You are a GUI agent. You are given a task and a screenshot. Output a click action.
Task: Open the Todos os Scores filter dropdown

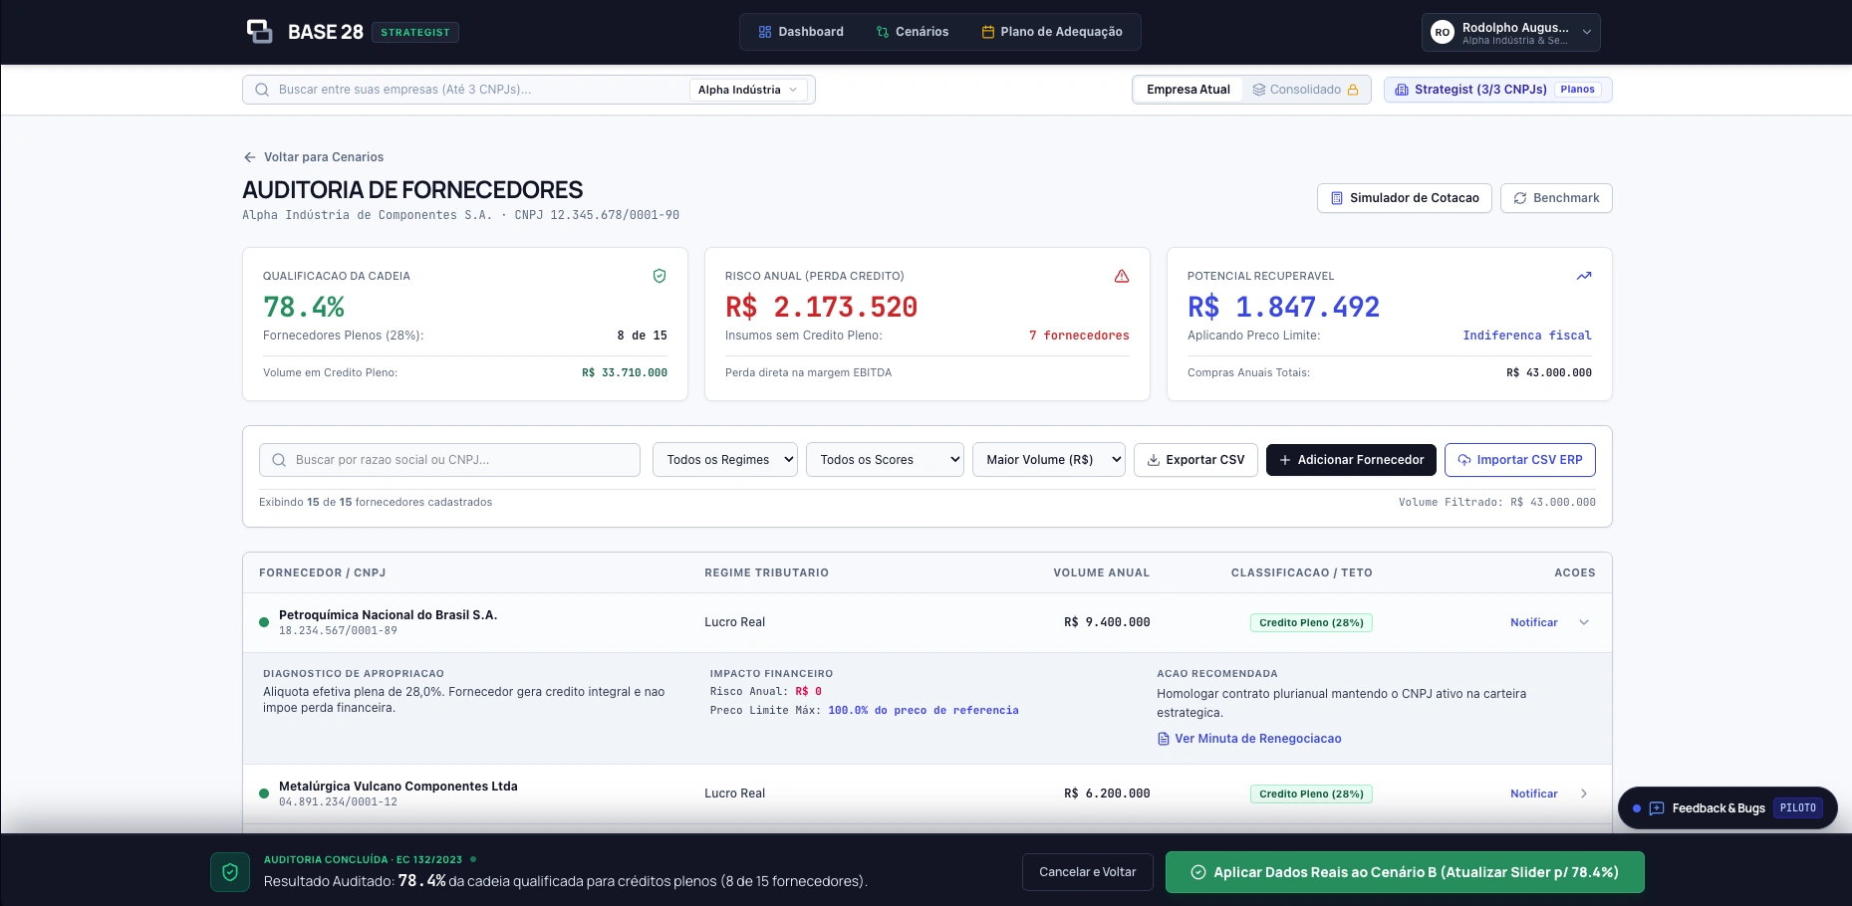point(885,460)
